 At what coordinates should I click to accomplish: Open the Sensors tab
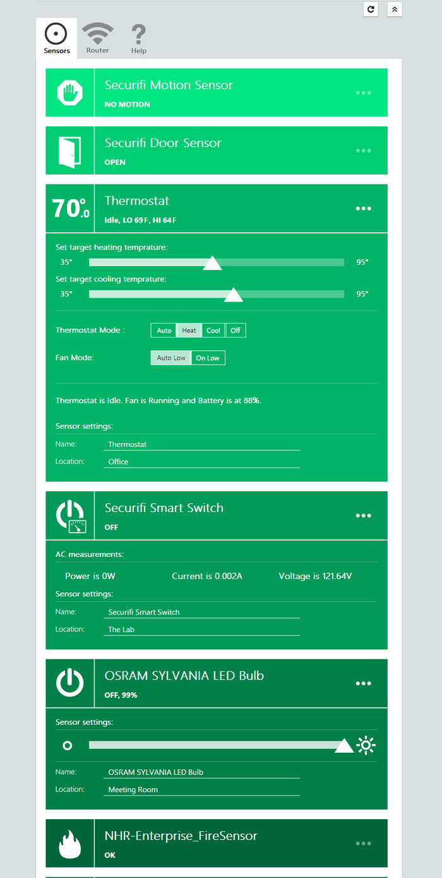[x=57, y=38]
